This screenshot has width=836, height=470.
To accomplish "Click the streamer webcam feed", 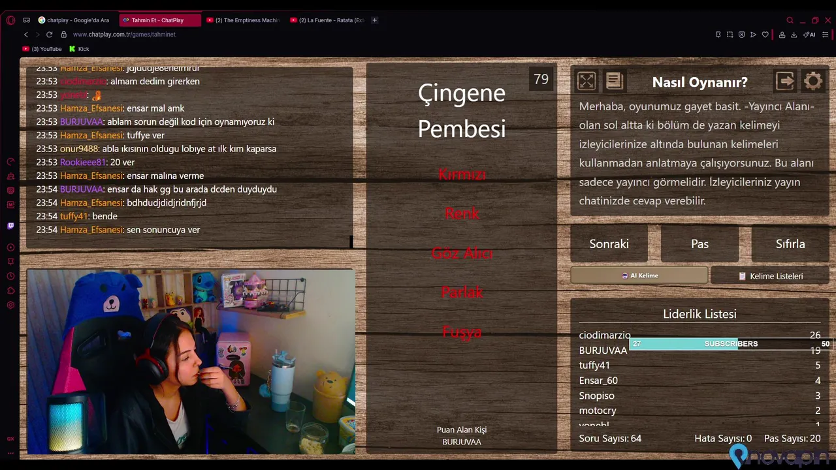I will click(x=191, y=362).
